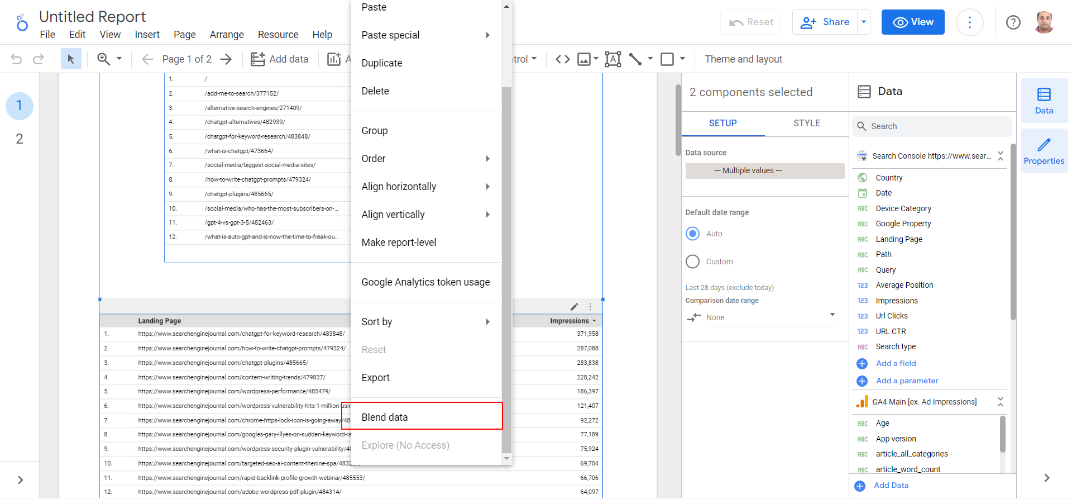Go to page 2 in the sidebar

tap(20, 139)
